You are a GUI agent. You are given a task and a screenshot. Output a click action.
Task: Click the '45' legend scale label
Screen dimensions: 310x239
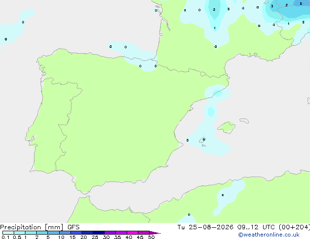tap(140, 237)
